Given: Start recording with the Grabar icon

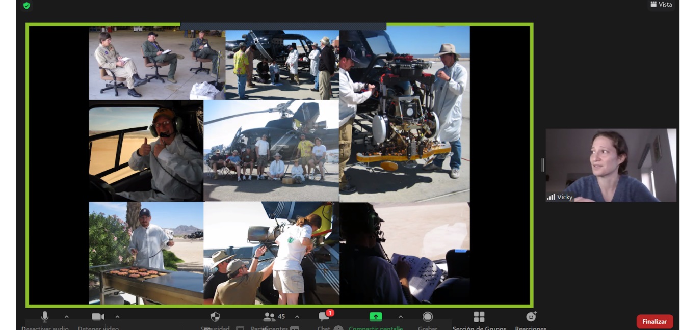Looking at the screenshot, I should tap(428, 317).
